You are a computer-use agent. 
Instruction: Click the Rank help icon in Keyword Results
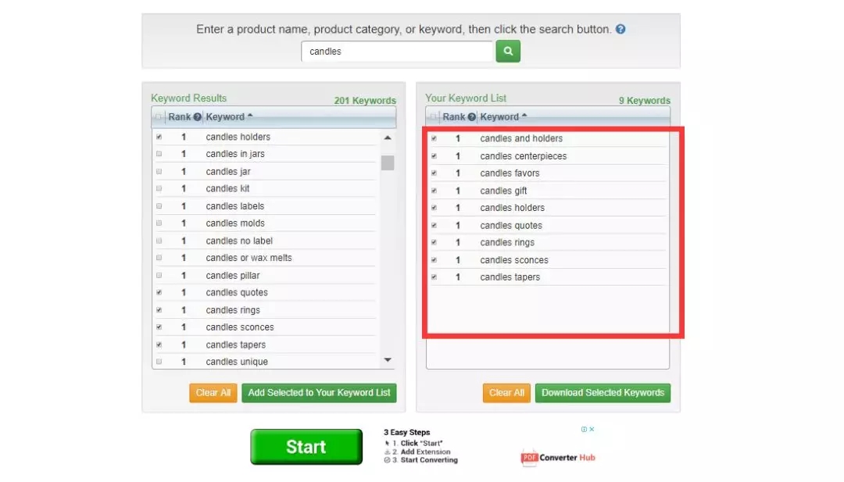click(198, 117)
